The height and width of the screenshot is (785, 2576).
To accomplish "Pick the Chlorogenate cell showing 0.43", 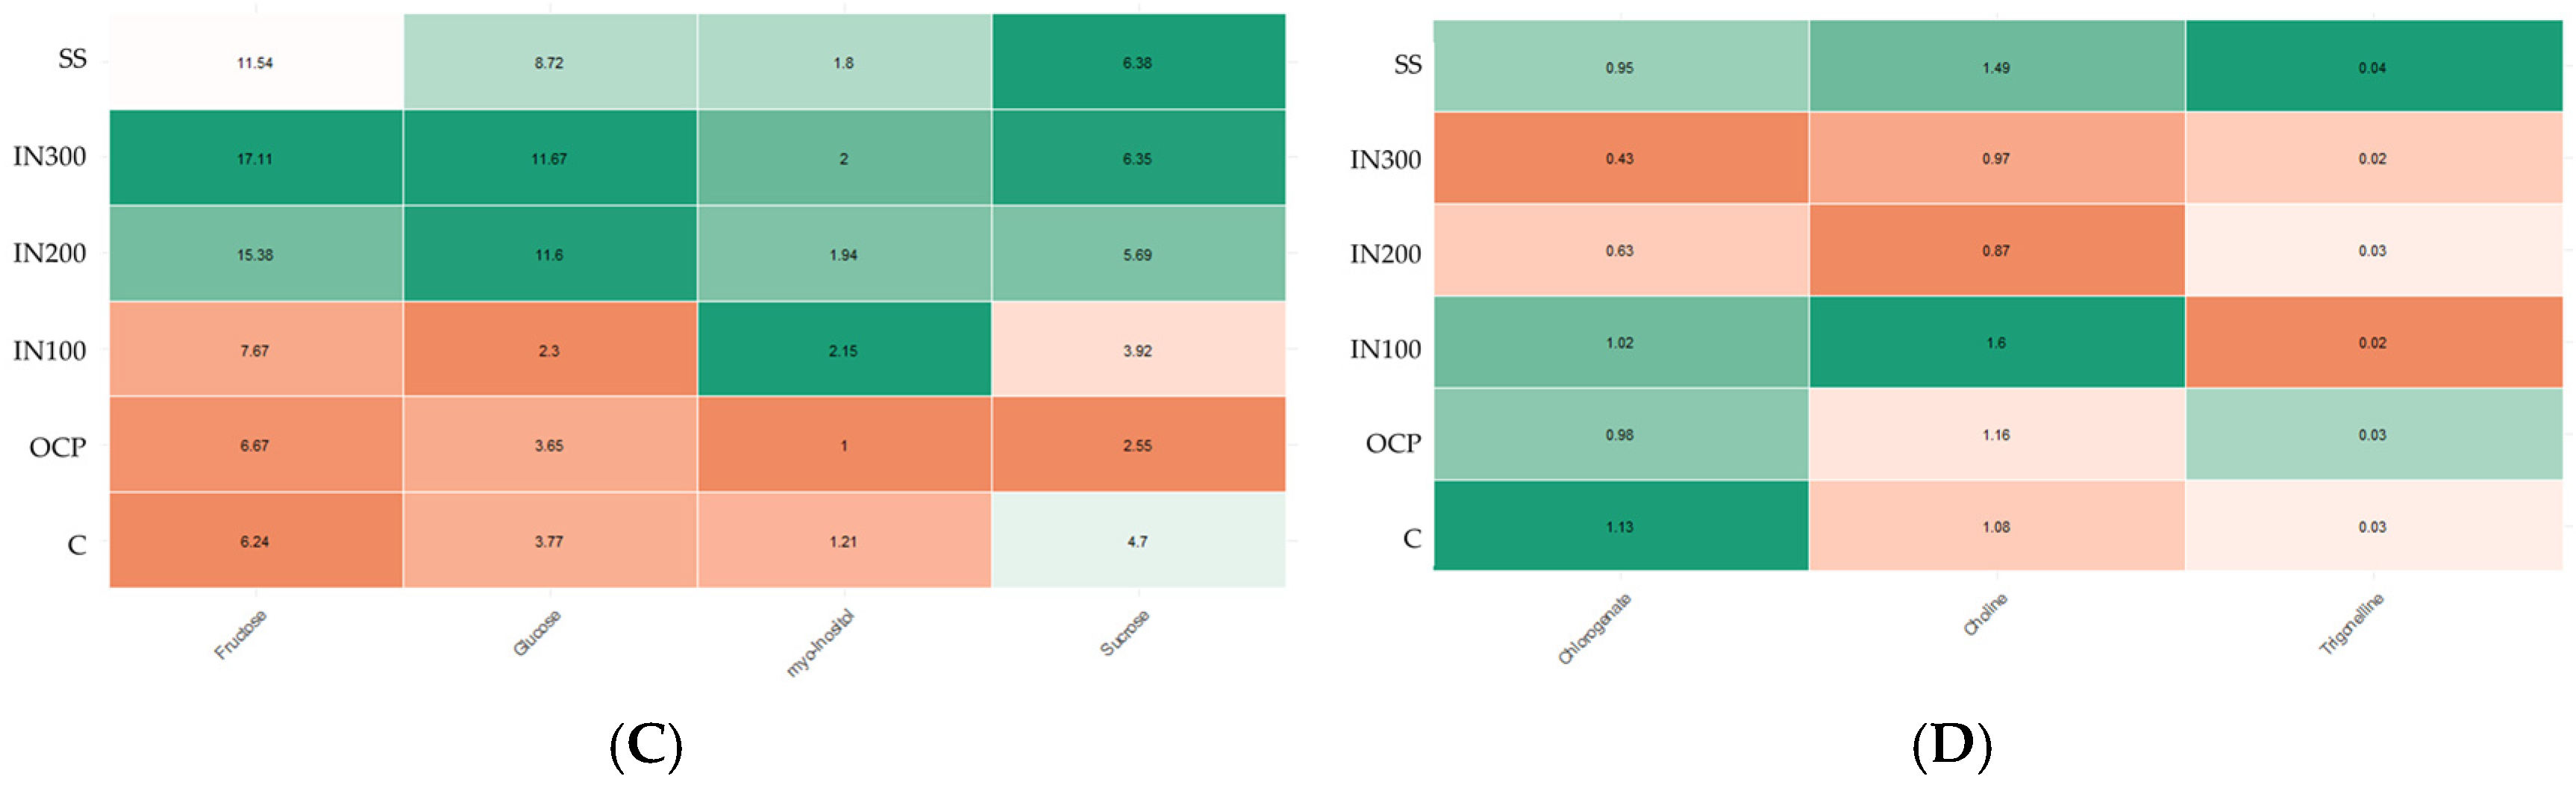I will pyautogui.click(x=1619, y=158).
